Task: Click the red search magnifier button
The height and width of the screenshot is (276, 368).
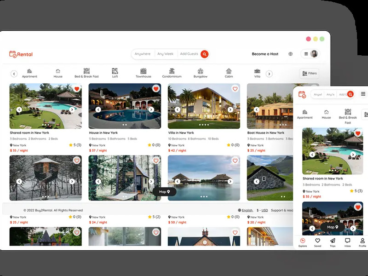Action: click(x=204, y=54)
